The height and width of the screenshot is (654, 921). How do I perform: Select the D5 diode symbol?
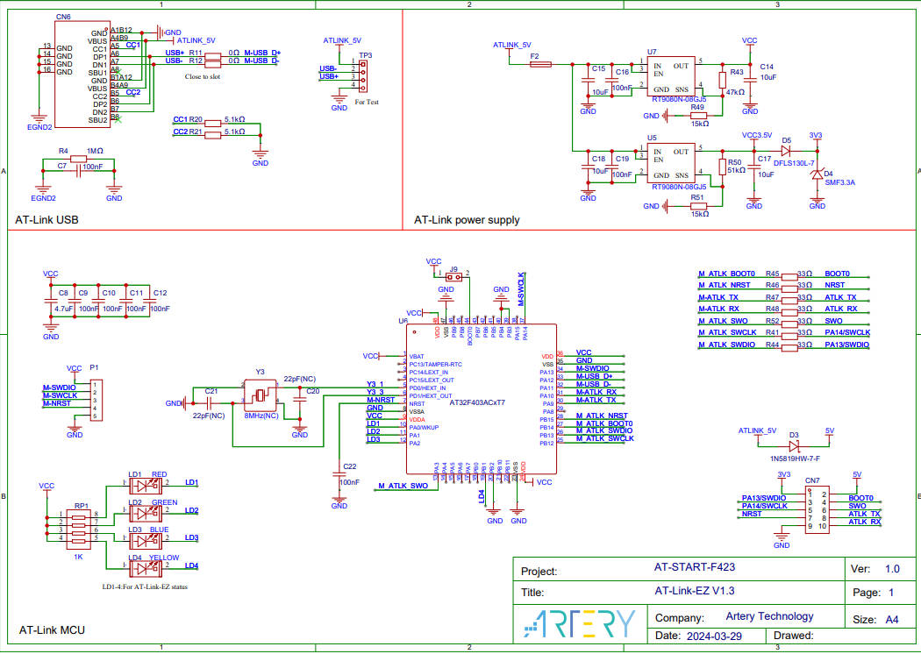pyautogui.click(x=787, y=151)
